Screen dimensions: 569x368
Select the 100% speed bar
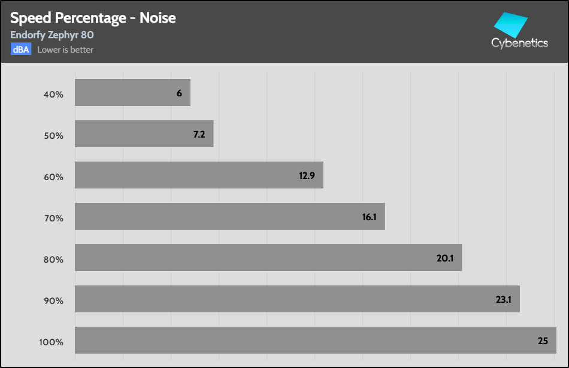pyautogui.click(x=315, y=340)
